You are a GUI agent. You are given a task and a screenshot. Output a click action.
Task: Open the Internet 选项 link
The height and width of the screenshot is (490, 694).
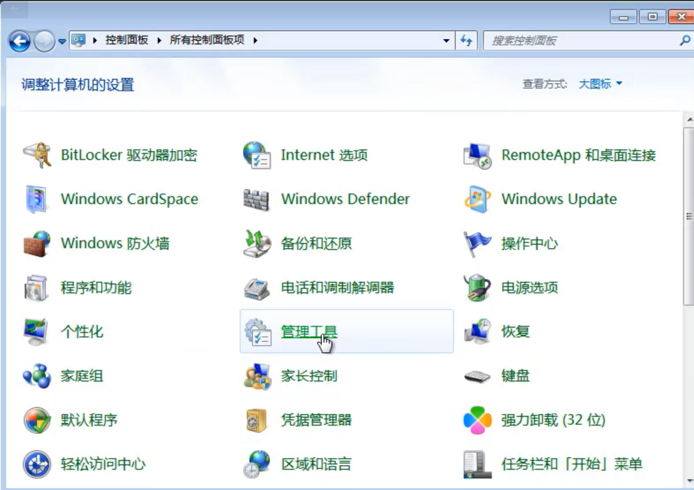[x=324, y=155]
